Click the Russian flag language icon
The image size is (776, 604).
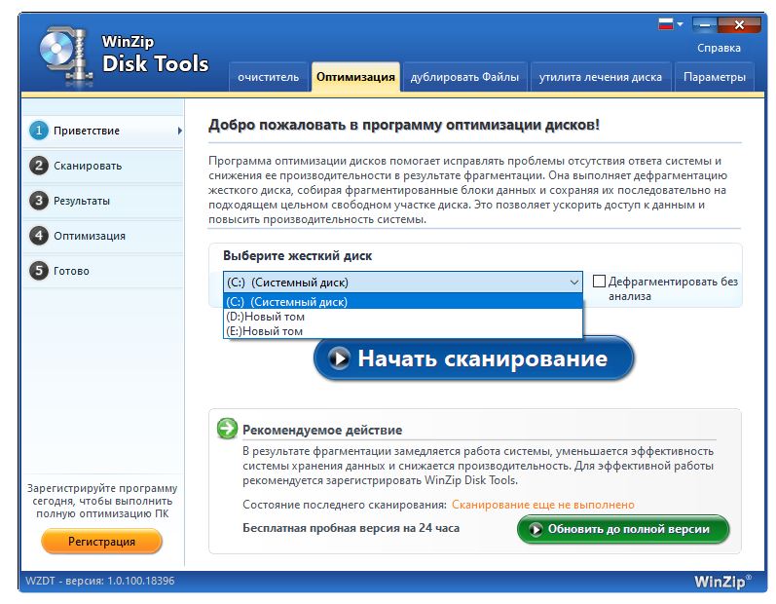pyautogui.click(x=666, y=23)
